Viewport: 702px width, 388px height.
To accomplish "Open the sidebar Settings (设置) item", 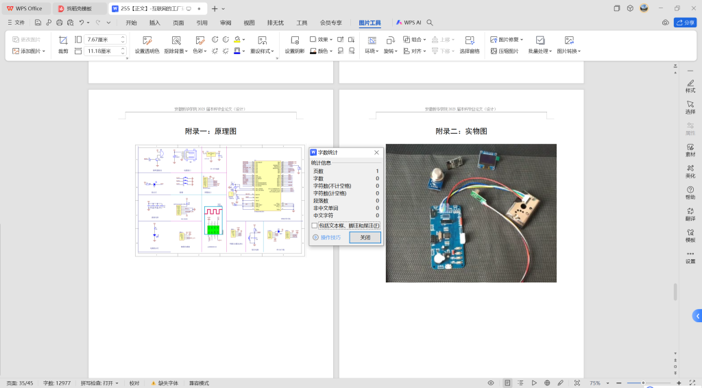I will click(690, 257).
